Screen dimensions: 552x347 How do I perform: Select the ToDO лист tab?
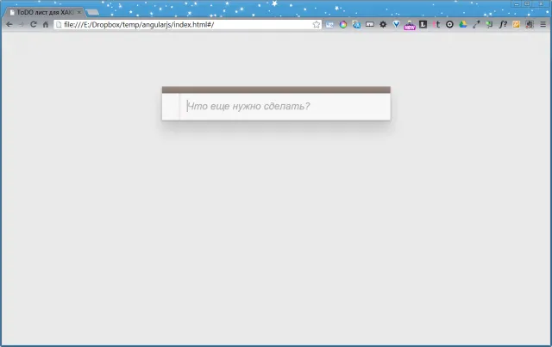point(44,12)
